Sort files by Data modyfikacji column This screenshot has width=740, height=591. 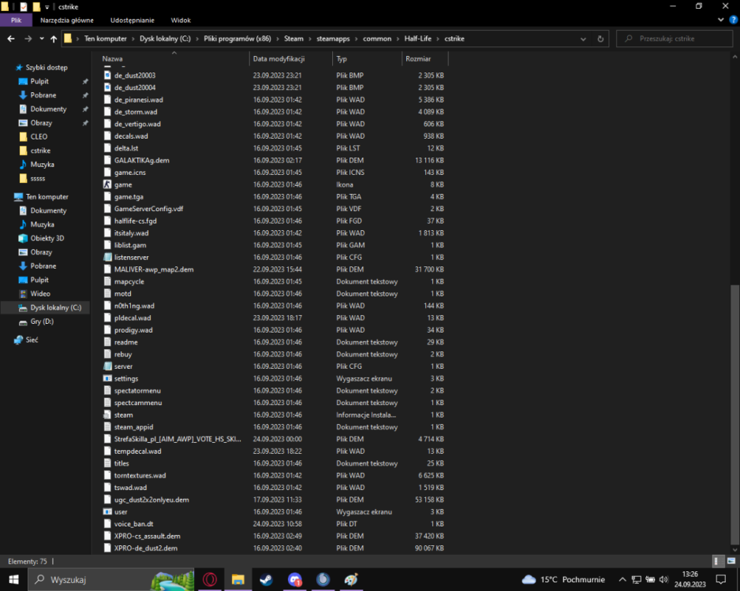click(278, 58)
